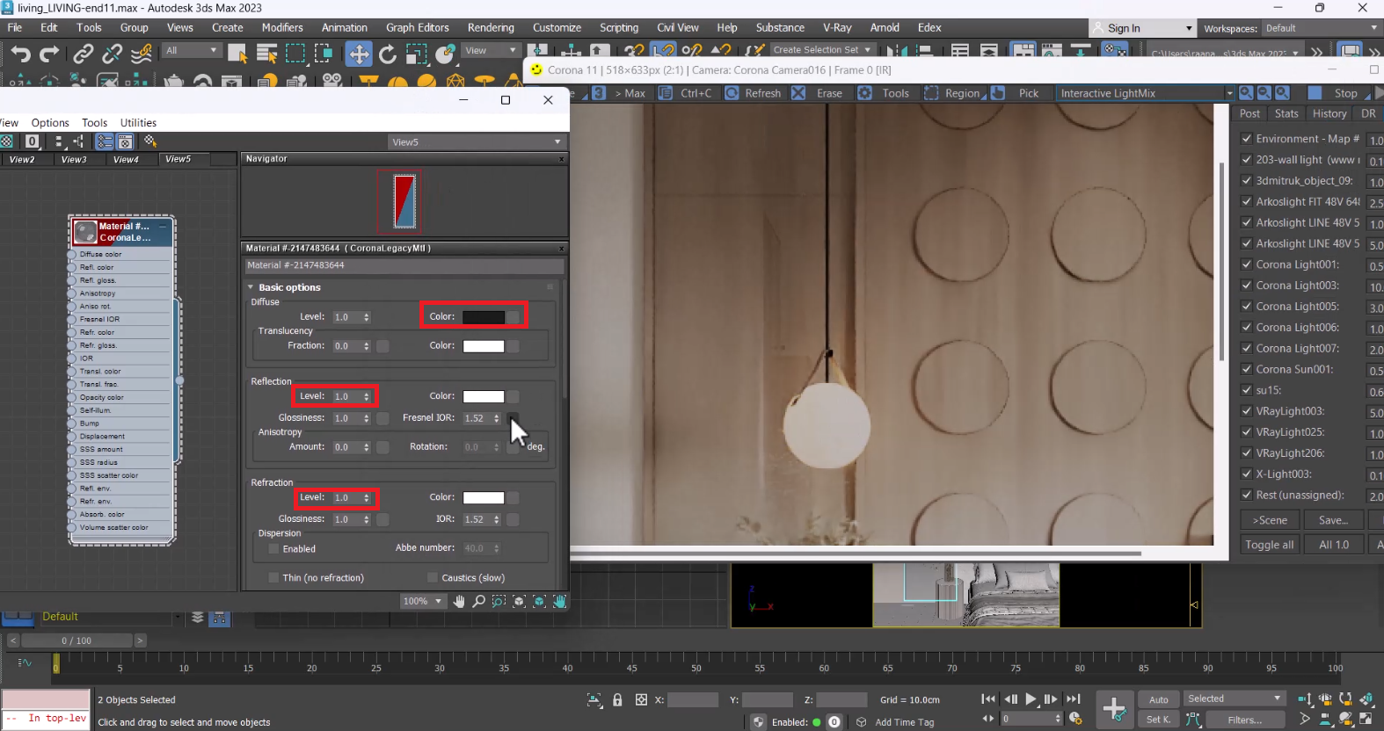The width and height of the screenshot is (1384, 731).
Task: Activate the Select and Scale tool
Action: coord(416,54)
